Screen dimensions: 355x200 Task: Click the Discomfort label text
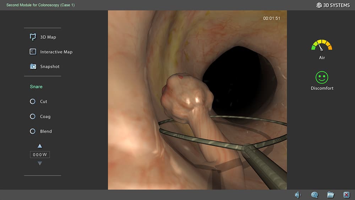[x=322, y=88]
